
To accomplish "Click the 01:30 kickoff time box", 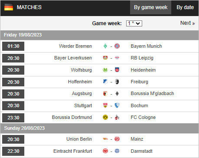I will point(13,46).
